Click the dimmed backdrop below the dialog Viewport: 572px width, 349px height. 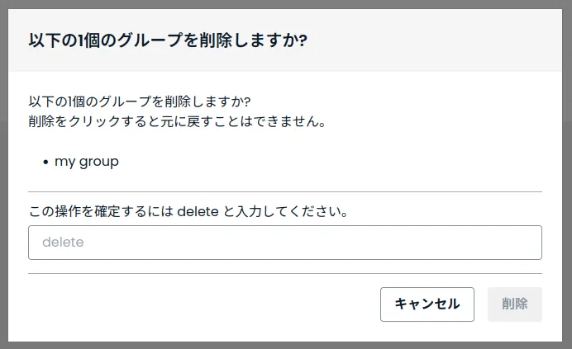(285, 345)
